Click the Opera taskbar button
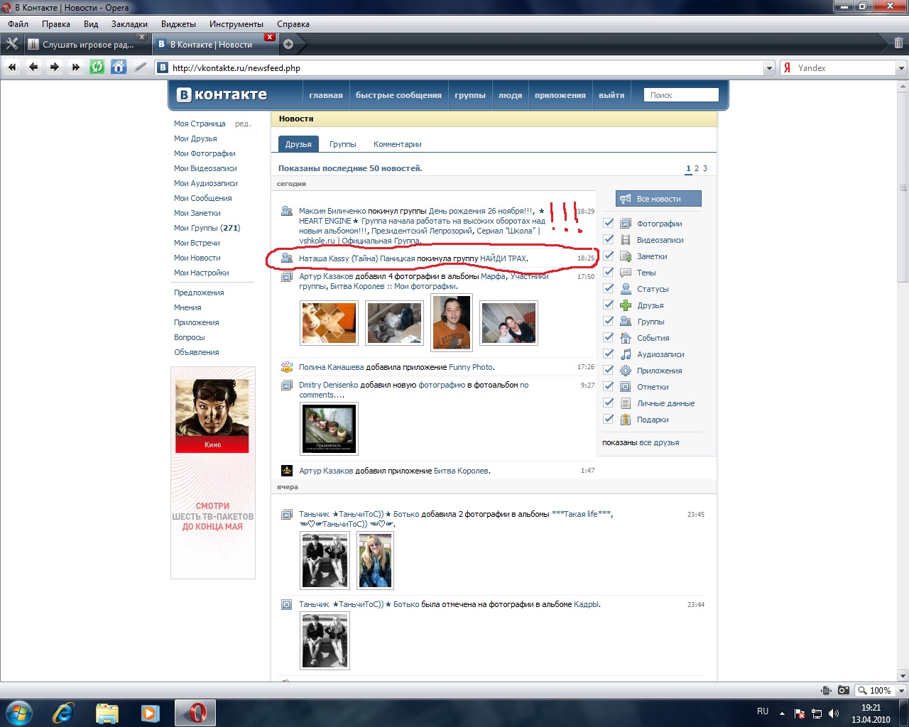This screenshot has height=727, width=909. [x=195, y=712]
